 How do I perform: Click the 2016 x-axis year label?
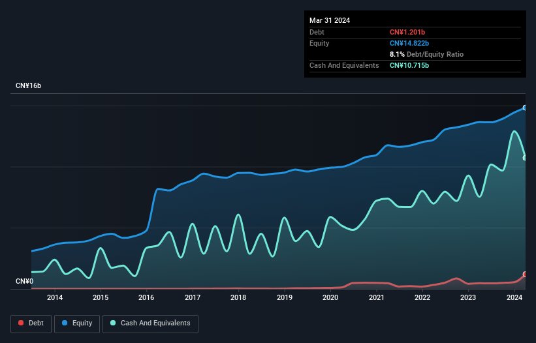pos(147,298)
